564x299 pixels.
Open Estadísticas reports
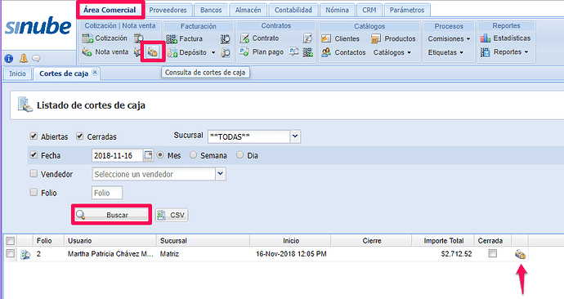[505, 38]
